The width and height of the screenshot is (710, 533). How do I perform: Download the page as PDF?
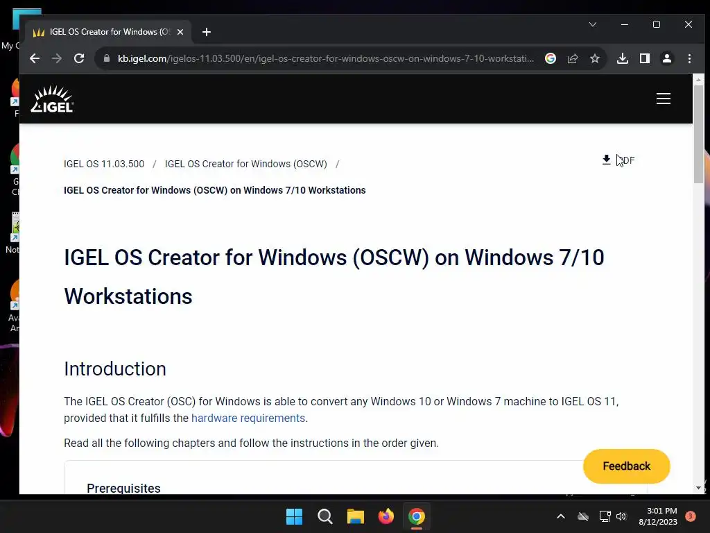618,160
